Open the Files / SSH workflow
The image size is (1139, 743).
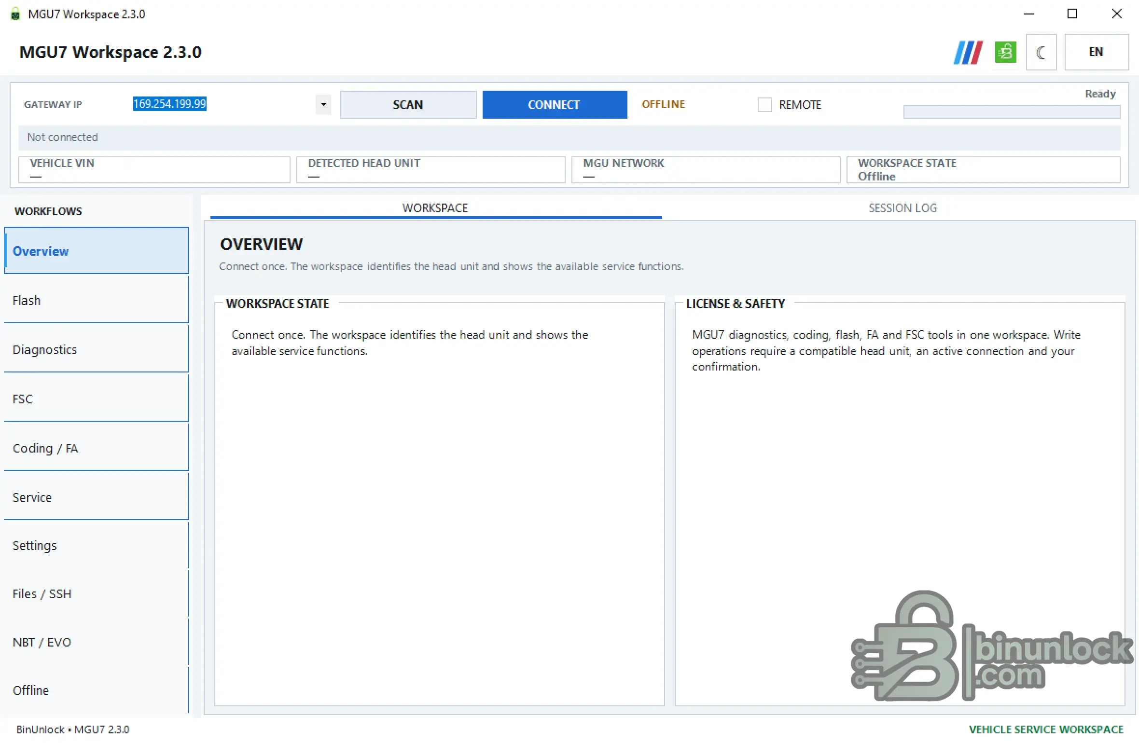(x=97, y=594)
